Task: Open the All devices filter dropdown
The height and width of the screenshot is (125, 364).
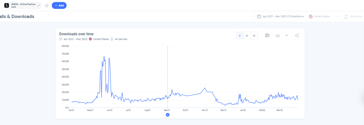Action: pyautogui.click(x=353, y=16)
